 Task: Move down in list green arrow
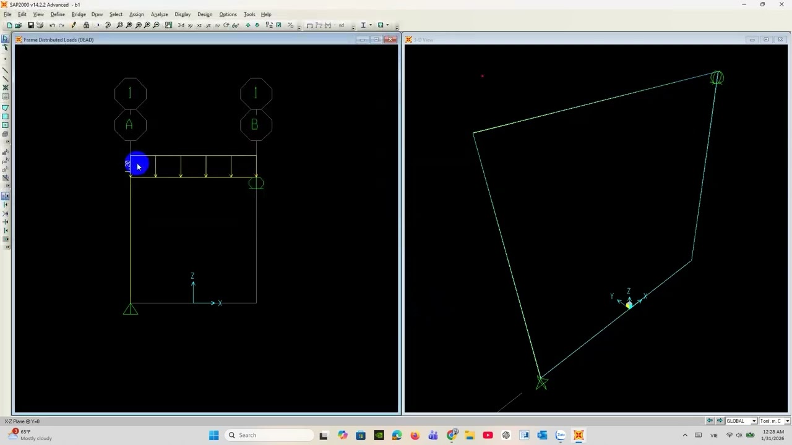[257, 25]
